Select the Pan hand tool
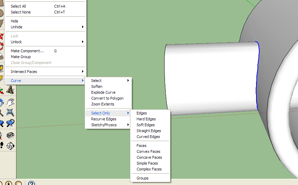Viewport: 298px width, 185px height. (10, 102)
